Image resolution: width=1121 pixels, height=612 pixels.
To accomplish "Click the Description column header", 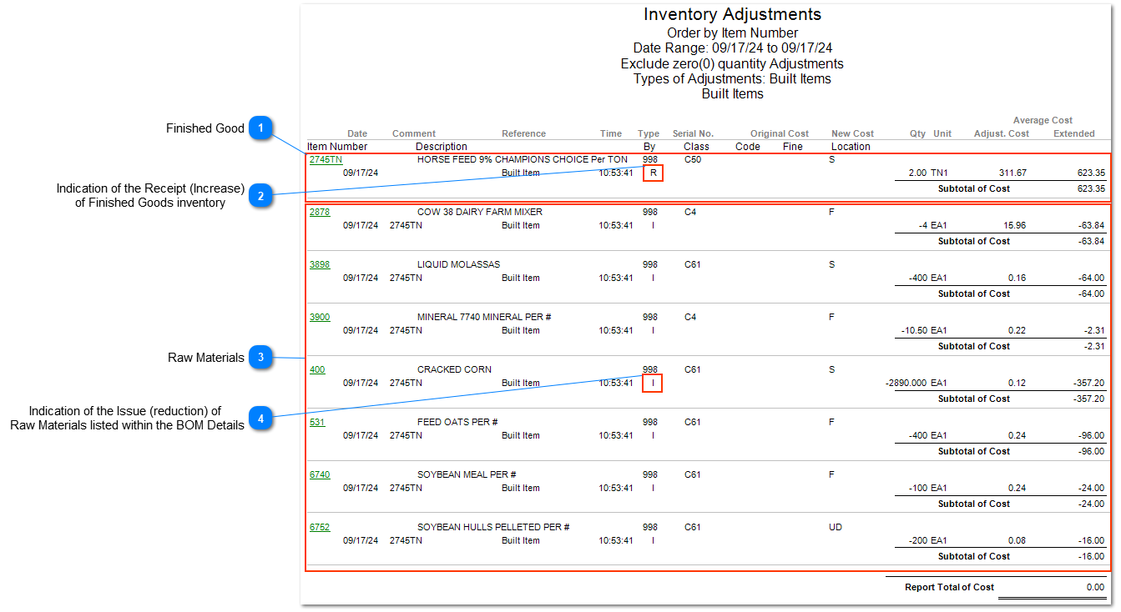I will coord(442,146).
